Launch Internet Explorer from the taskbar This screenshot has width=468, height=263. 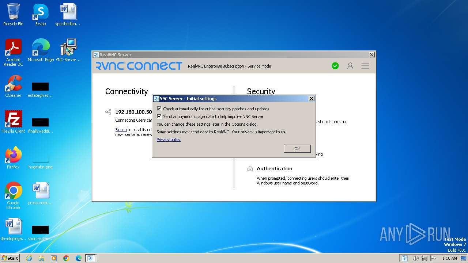tap(29, 258)
